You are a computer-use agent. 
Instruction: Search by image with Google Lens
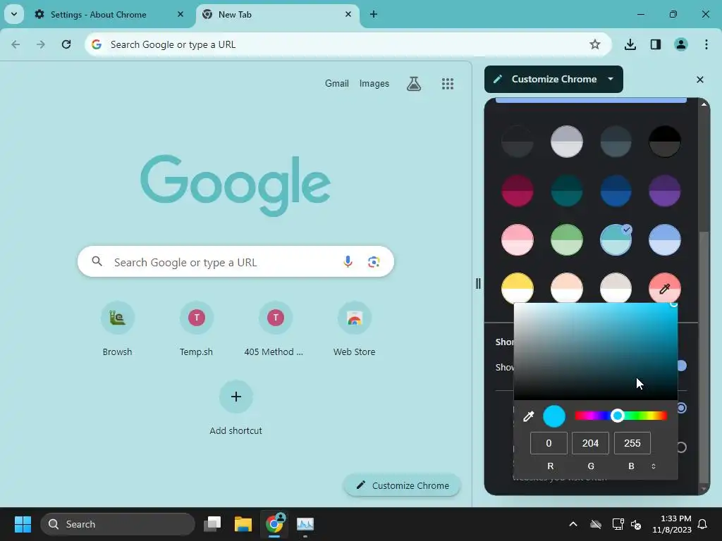374,262
